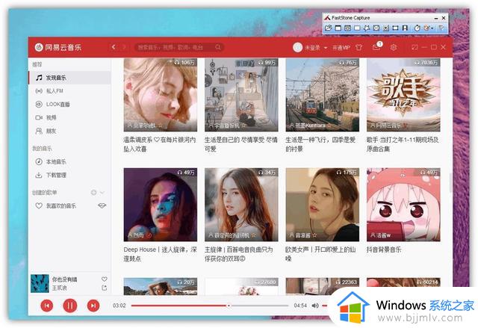The image size is (478, 328).
Task: Click the song progress slider
Action: 210,306
